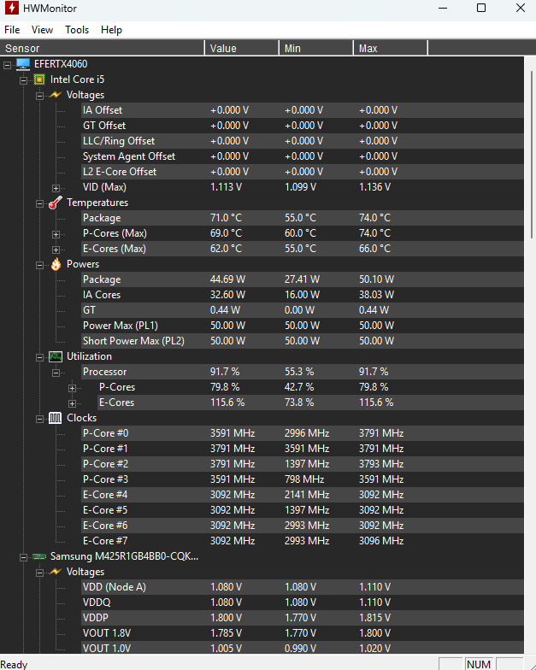Expand the P-Cores utilization node
The width and height of the screenshot is (536, 670).
(x=72, y=388)
